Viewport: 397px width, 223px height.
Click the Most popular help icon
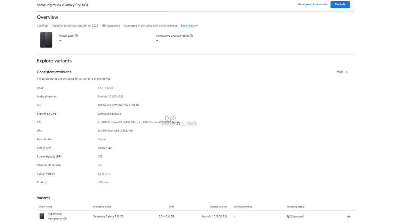[x=65, y=219]
